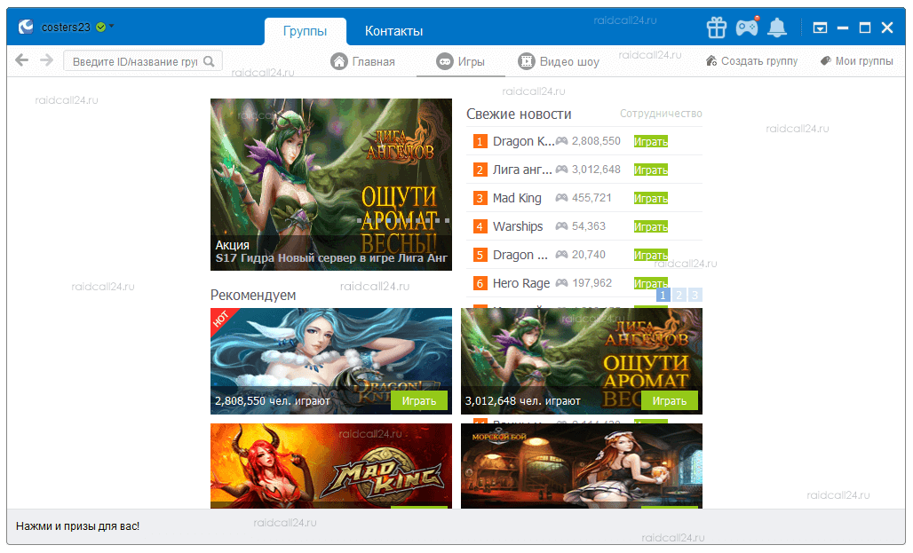913x553 pixels.
Task: Expand the online status dropdown next to costers23
Action: tap(112, 26)
